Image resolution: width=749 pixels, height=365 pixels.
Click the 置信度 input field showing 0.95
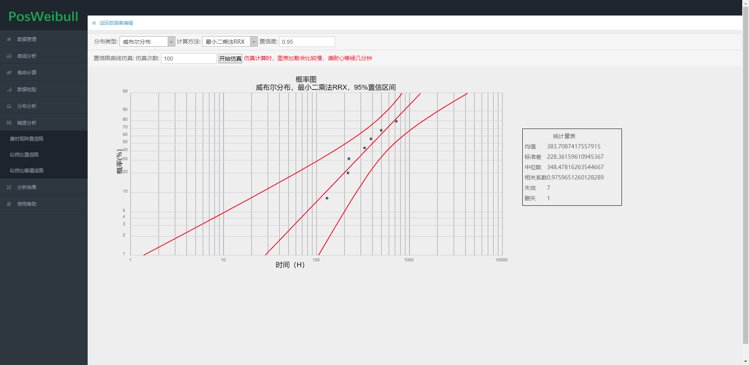307,41
